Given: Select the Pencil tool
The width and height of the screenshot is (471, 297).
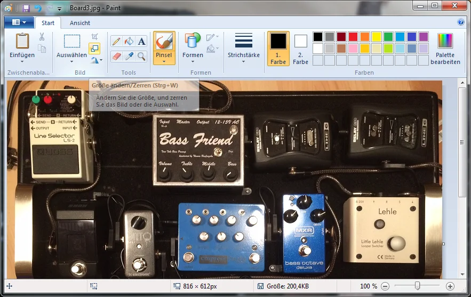Looking at the screenshot, I should click(x=116, y=42).
